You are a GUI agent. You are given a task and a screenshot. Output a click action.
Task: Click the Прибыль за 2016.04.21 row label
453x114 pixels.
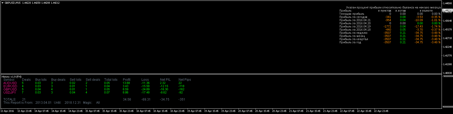click(x=355, y=20)
